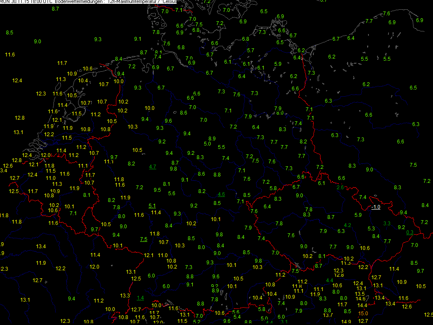Select the underlined 4.7 temperature label
433x325 pixels.
click(152, 167)
